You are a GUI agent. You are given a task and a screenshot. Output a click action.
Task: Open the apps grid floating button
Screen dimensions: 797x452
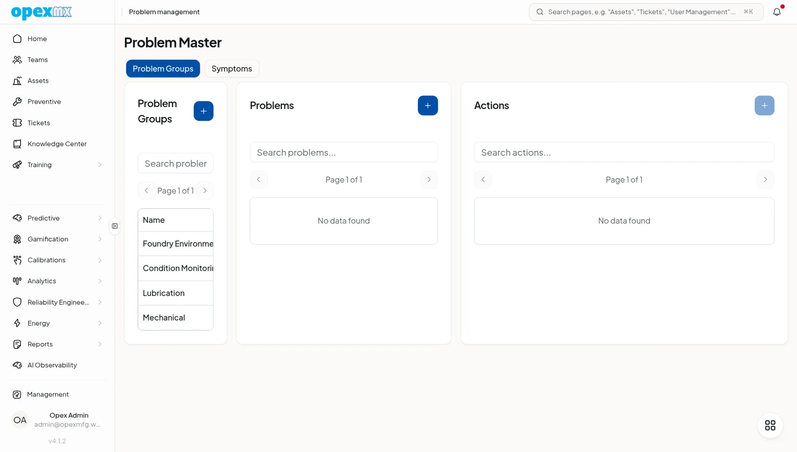pos(770,426)
